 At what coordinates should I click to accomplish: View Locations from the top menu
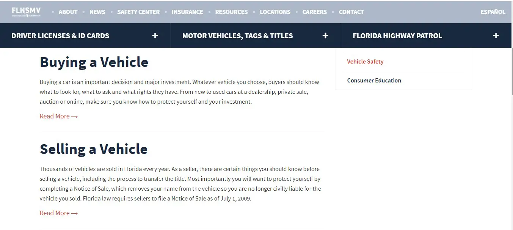pyautogui.click(x=275, y=12)
